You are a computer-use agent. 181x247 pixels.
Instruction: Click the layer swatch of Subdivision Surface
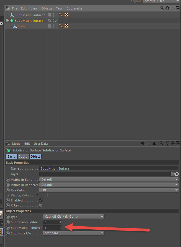click(50, 20)
